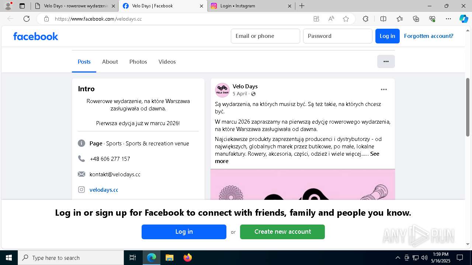Open the Extensions puzzle icon

point(365,19)
